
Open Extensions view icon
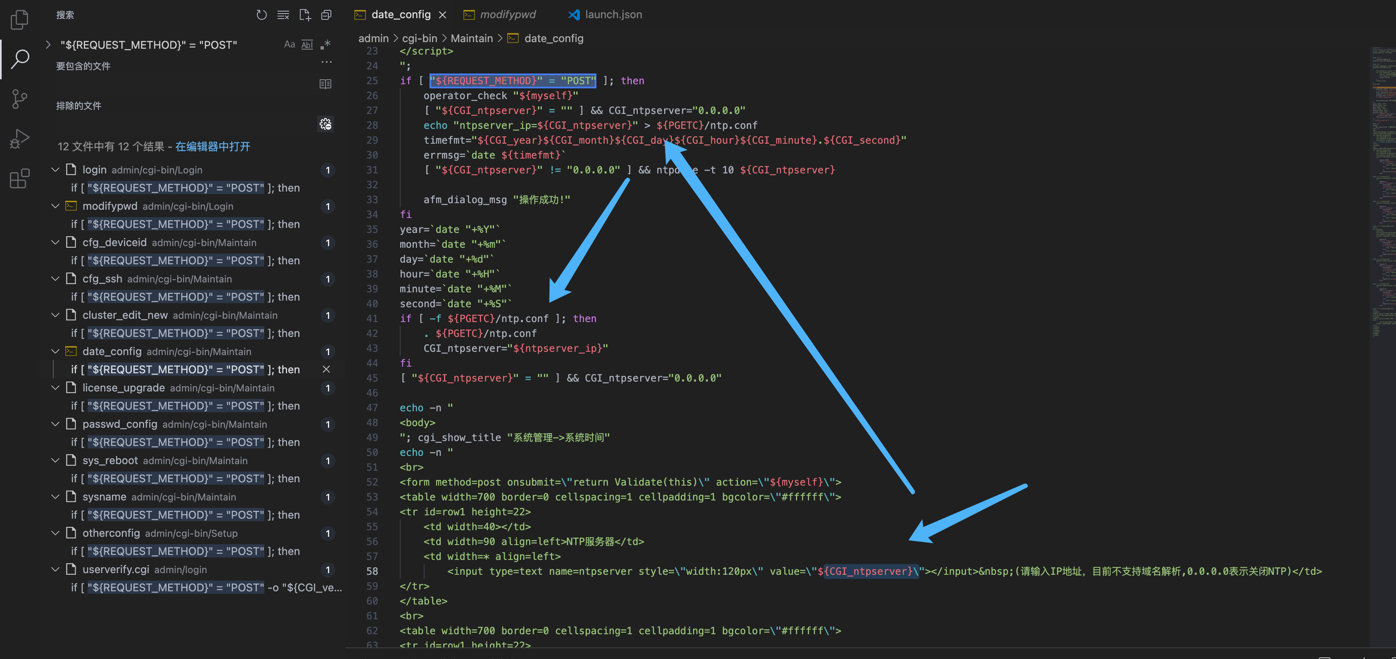pyautogui.click(x=19, y=178)
